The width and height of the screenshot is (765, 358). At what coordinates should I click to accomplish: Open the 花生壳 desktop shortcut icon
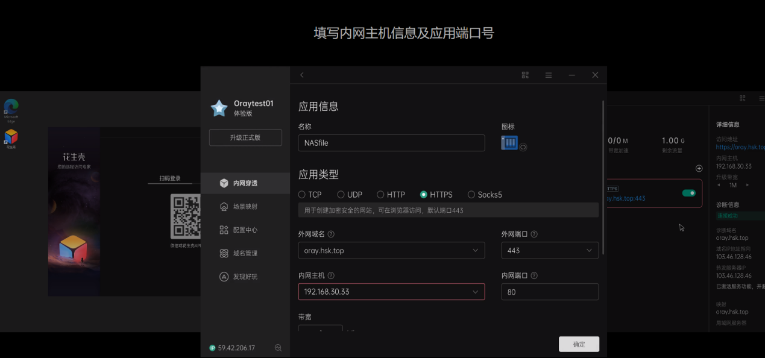pyautogui.click(x=11, y=139)
